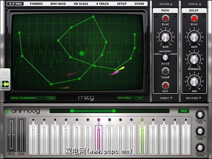Open the ORBIT module selector
The width and height of the screenshot is (212, 159).
[165, 98]
